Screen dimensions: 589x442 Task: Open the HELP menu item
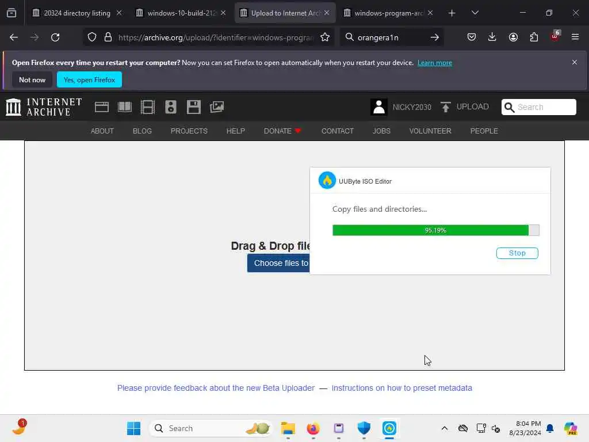235,131
